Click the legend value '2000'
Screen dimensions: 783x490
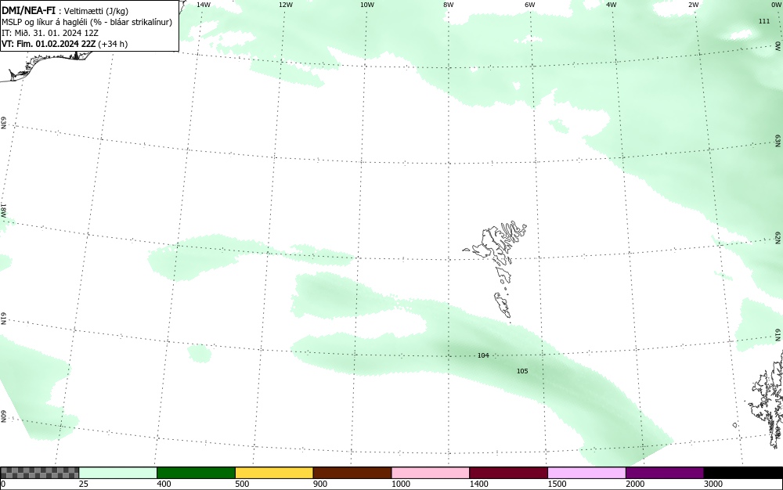pos(635,484)
